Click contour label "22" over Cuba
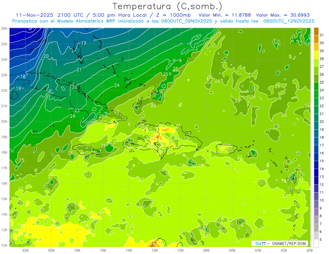 click(75, 87)
